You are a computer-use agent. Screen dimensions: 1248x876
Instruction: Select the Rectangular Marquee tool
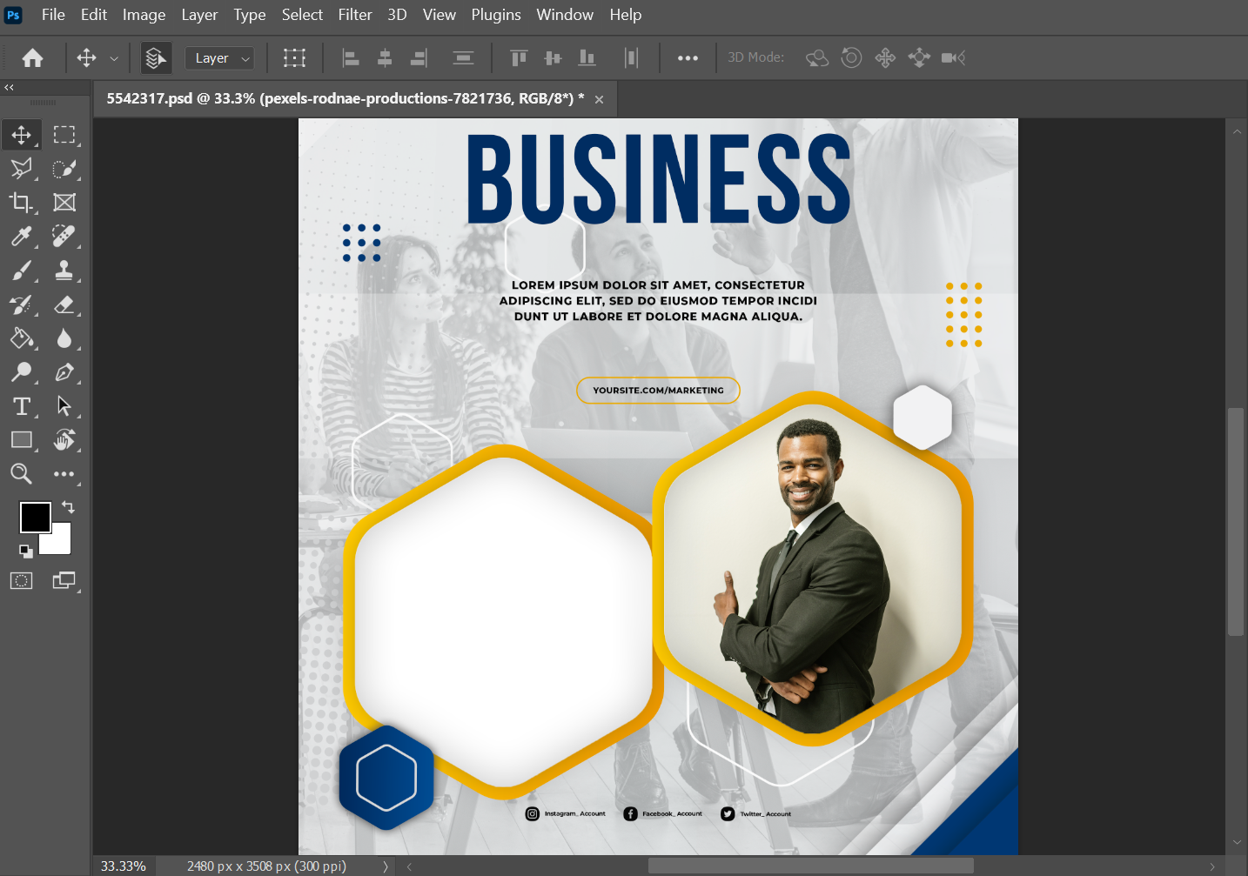(64, 135)
